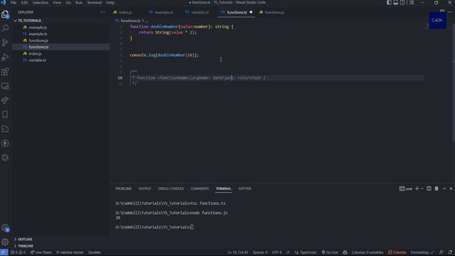Open the Explorer view in activity bar
The width and height of the screenshot is (455, 256).
click(x=5, y=14)
